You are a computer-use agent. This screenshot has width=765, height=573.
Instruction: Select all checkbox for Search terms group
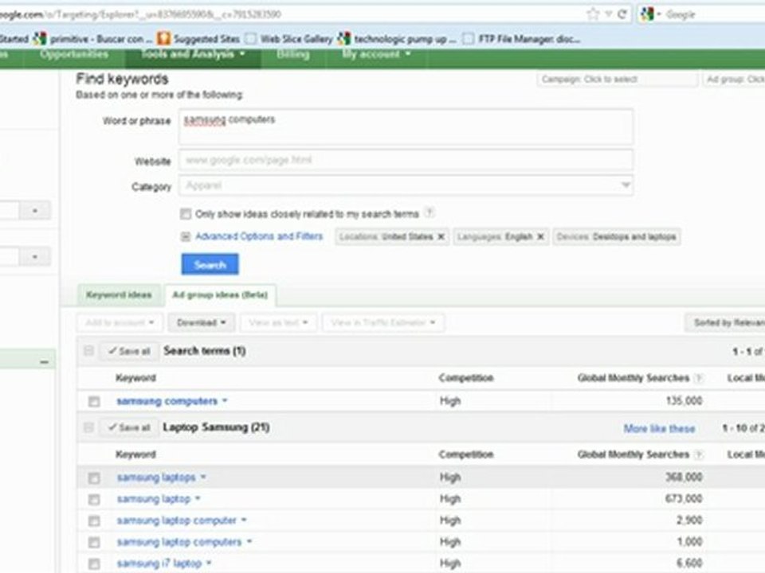88,351
